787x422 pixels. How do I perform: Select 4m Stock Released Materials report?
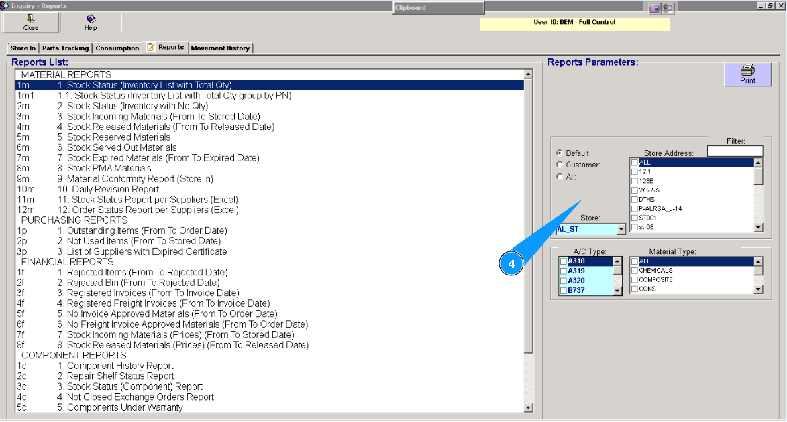(270, 127)
